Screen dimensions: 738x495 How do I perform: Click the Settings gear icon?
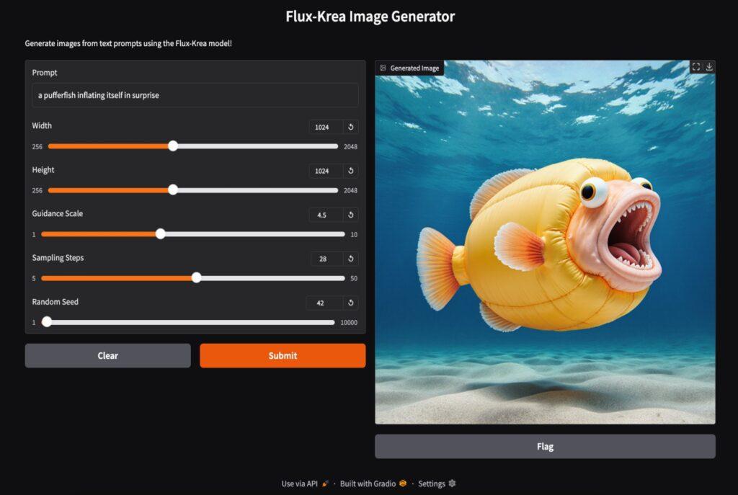453,483
